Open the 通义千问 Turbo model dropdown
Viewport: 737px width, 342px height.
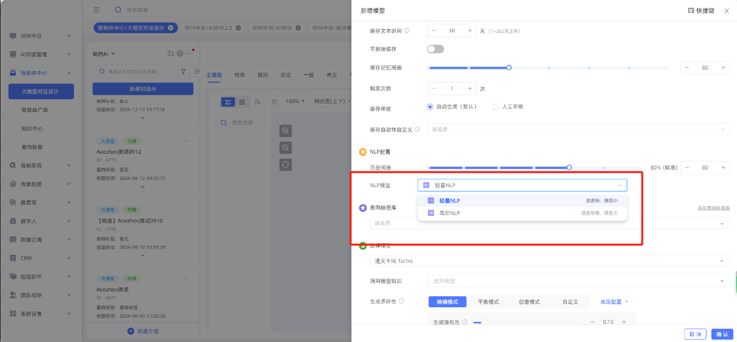549,261
